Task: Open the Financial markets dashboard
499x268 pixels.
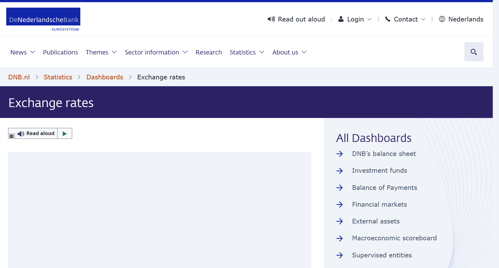Action: tap(379, 205)
